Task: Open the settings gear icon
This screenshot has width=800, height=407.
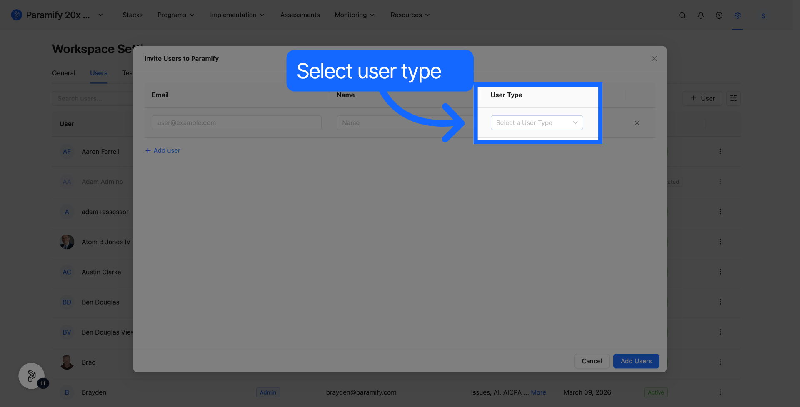Action: point(737,15)
